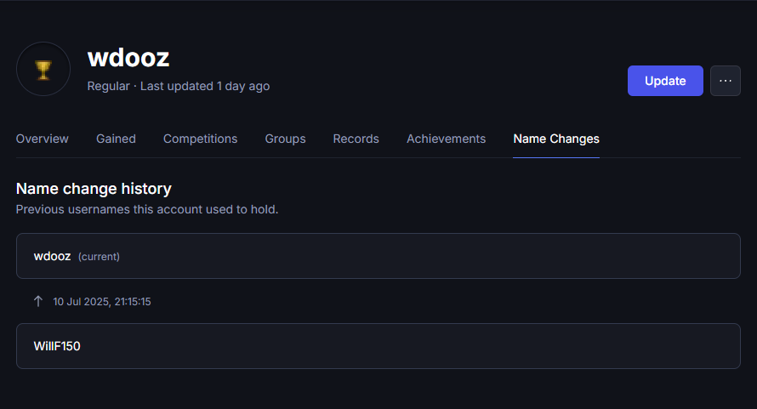Click the Name change history heading
The image size is (757, 409).
click(x=94, y=188)
